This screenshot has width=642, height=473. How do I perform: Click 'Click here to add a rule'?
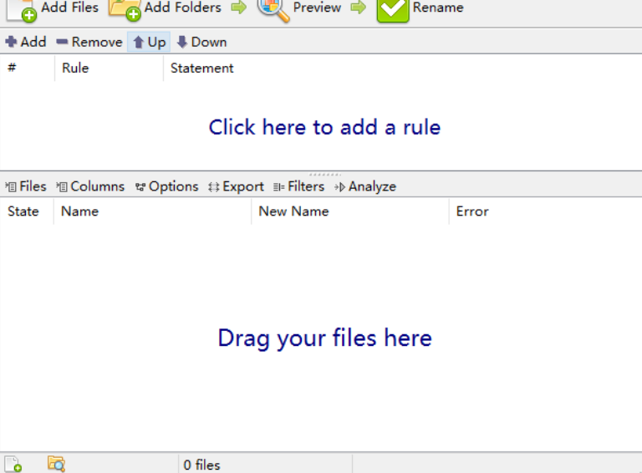[x=324, y=127]
